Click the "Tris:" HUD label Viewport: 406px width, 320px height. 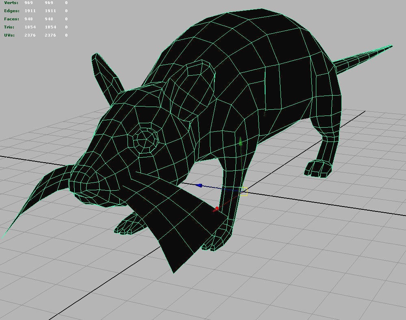coord(9,27)
